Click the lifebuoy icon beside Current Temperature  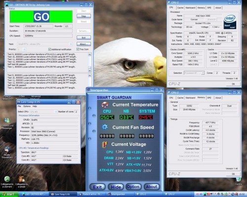(x=105, y=104)
